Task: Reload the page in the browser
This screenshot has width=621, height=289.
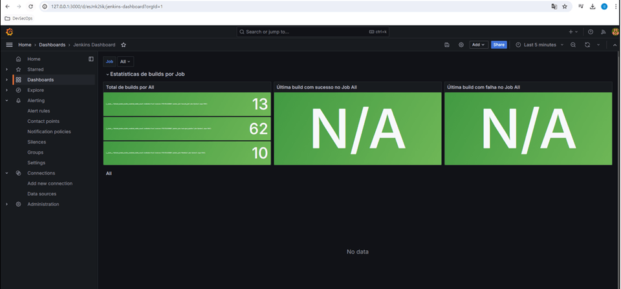Action: (x=31, y=6)
